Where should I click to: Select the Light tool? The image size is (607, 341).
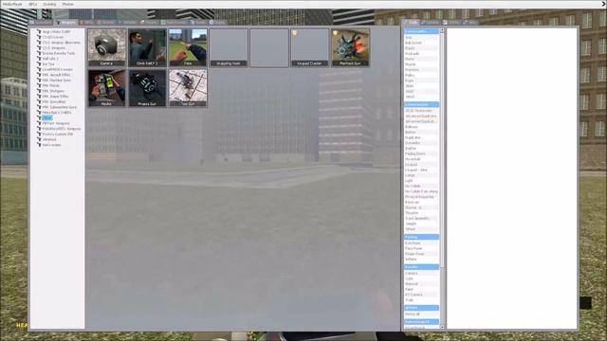click(x=421, y=181)
